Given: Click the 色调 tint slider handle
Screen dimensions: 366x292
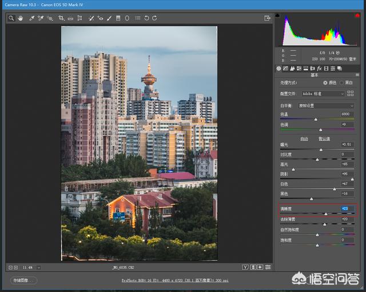Looking at the screenshot, I should (x=321, y=130).
